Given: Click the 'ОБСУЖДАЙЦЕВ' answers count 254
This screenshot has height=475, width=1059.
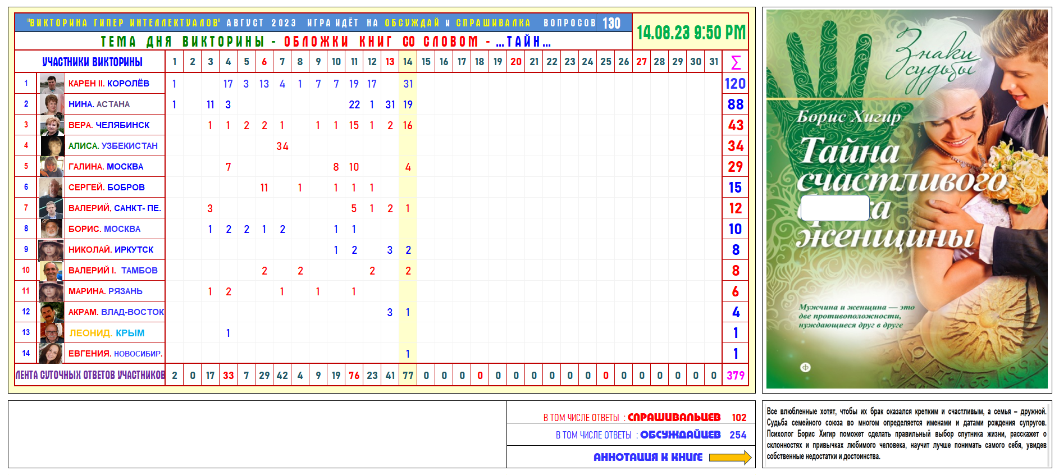Looking at the screenshot, I should (x=738, y=435).
